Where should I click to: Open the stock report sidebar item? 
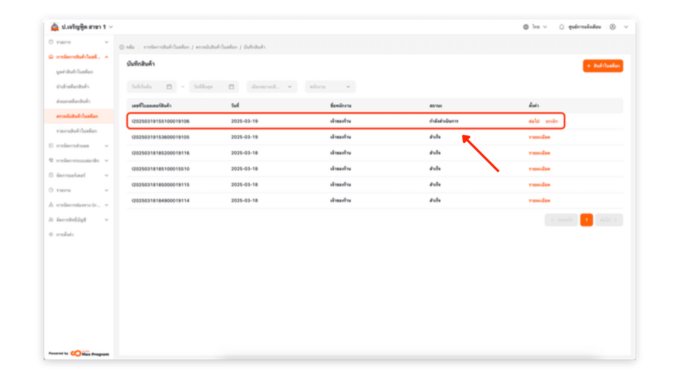[76, 131]
